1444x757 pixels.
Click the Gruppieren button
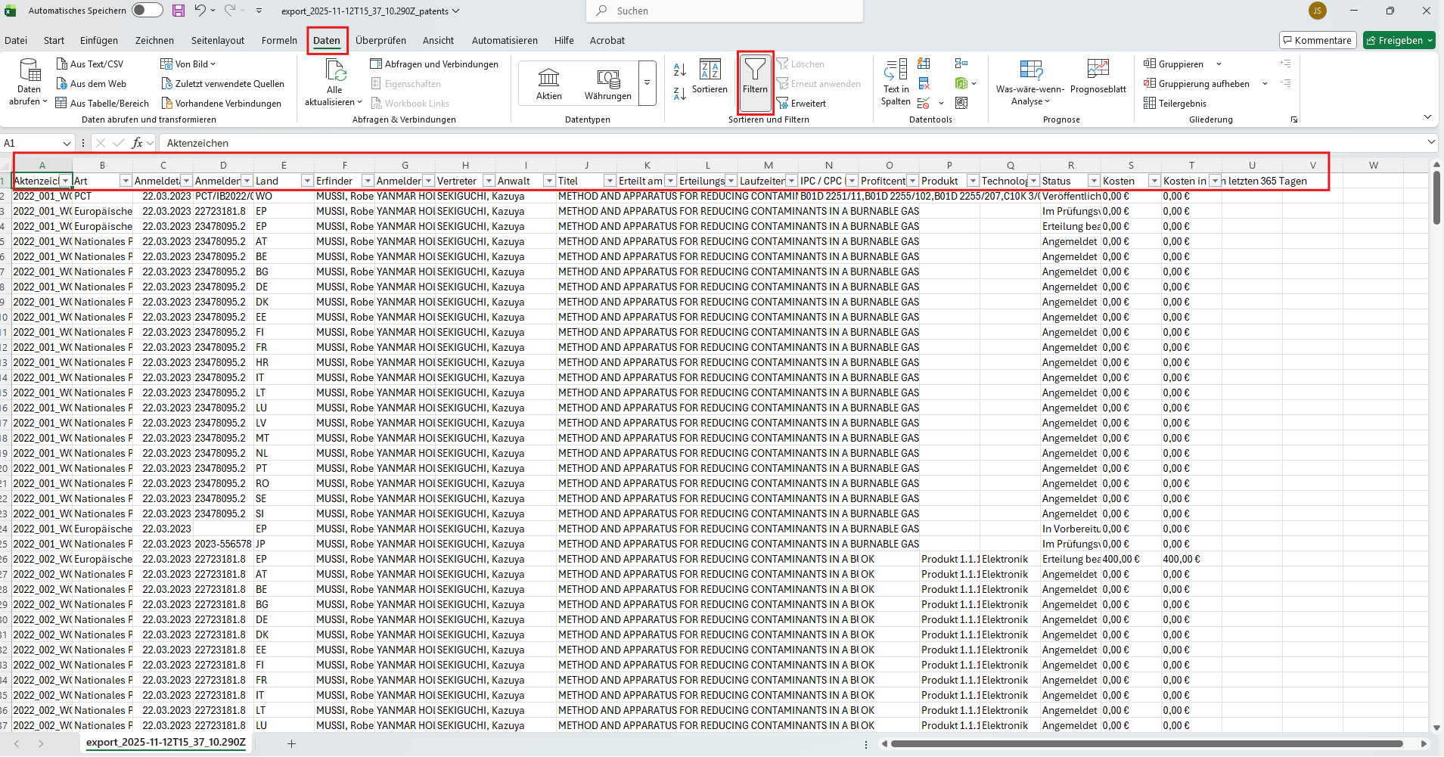point(1173,64)
